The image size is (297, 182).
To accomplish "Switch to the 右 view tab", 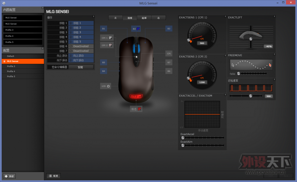I will [x=159, y=18].
